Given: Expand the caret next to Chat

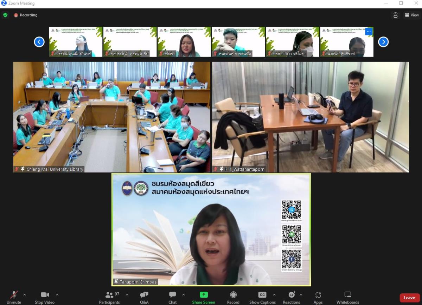Looking at the screenshot, I should [184, 295].
